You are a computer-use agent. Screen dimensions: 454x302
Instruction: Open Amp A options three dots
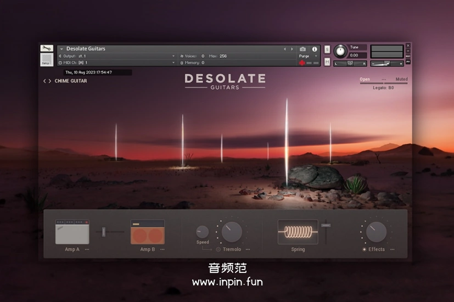coord(87,249)
